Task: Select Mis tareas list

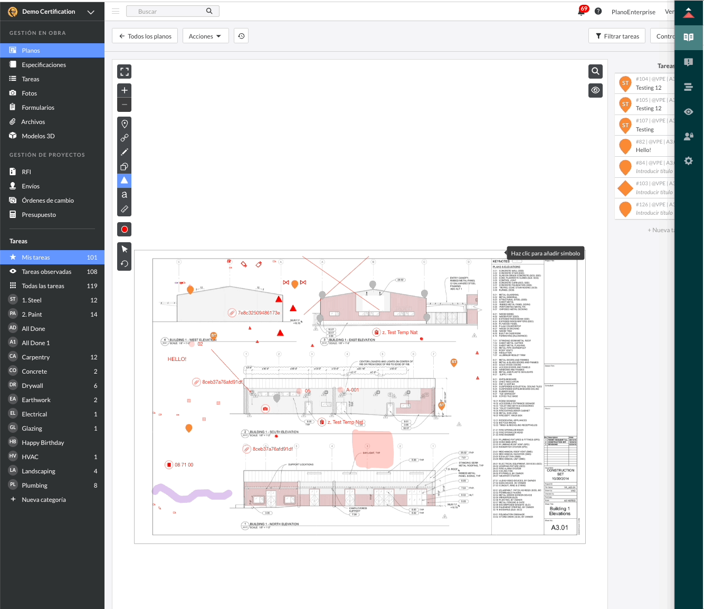Action: tap(52, 258)
